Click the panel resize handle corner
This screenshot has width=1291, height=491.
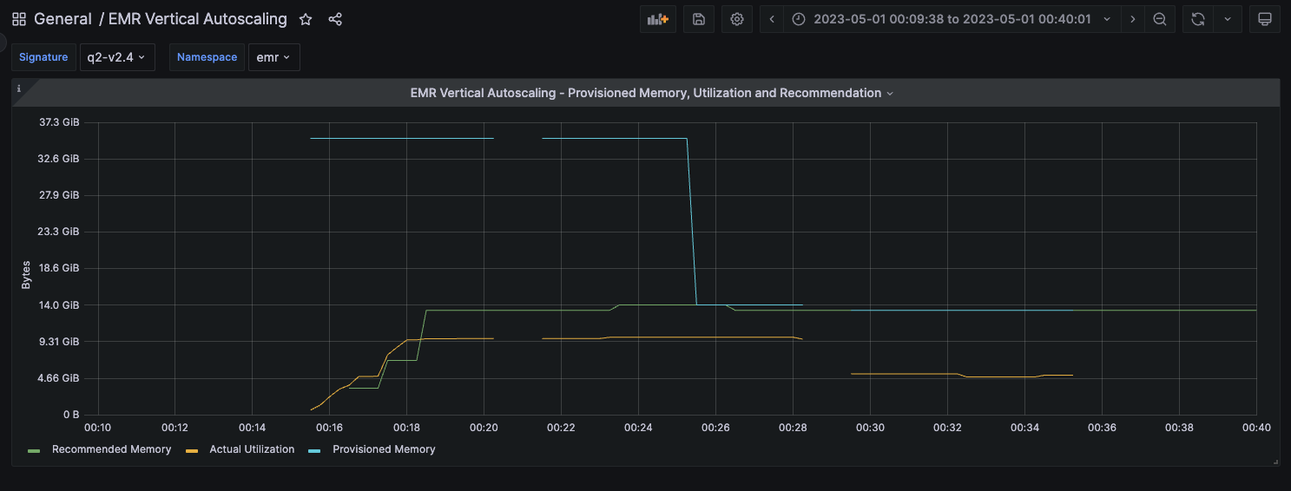tap(1275, 462)
